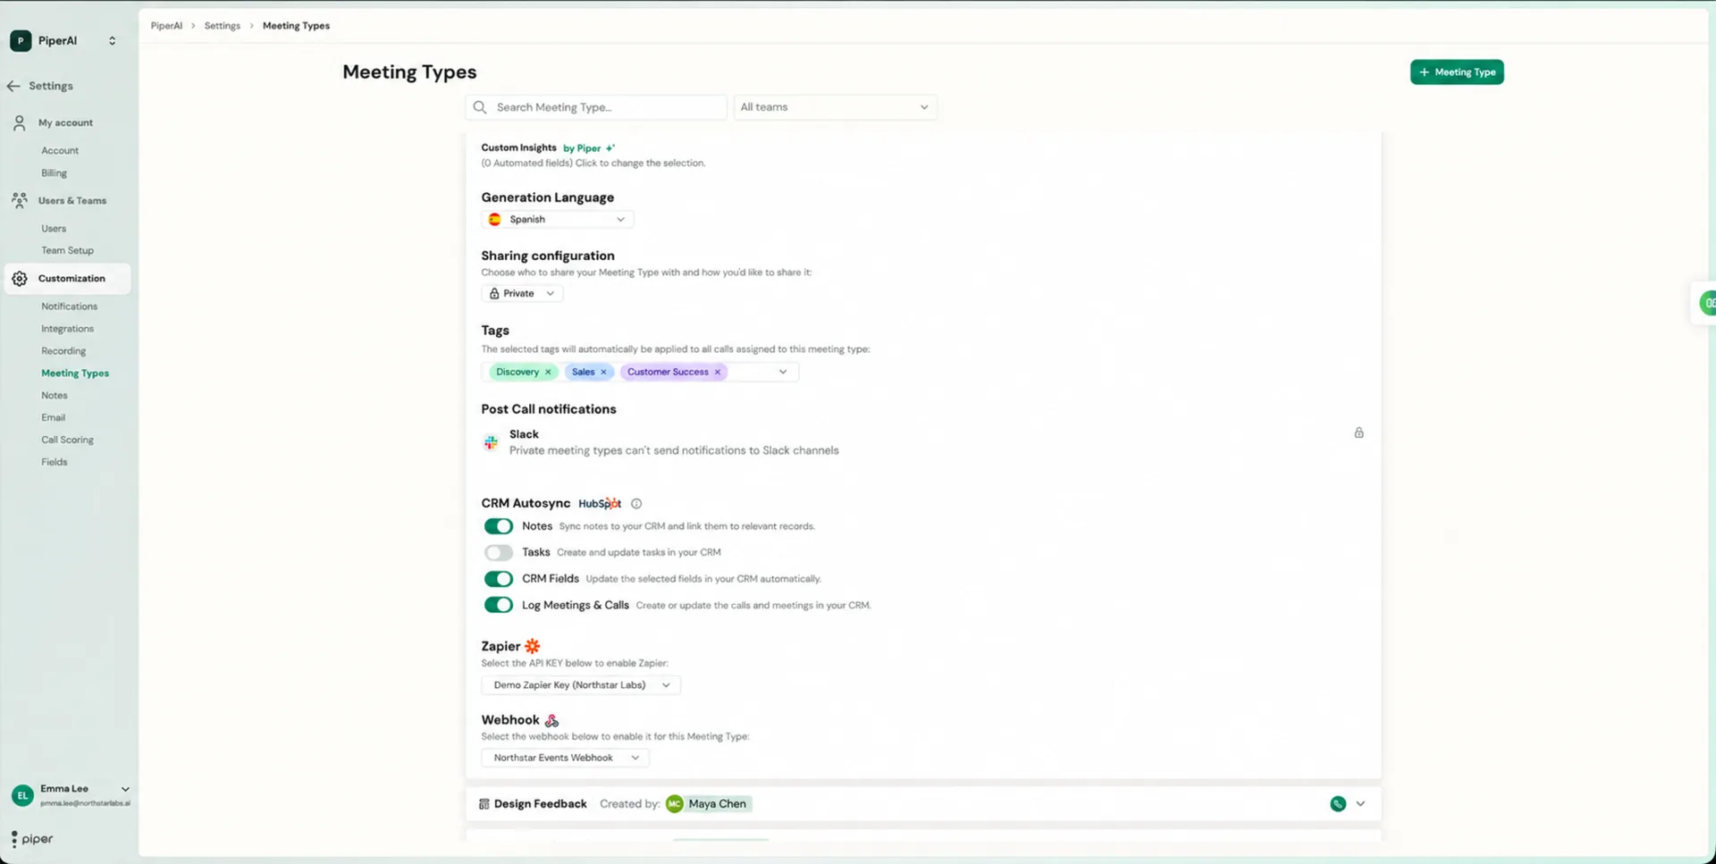Viewport: 1716px width, 864px height.
Task: Click the PiperAI workspace logo icon
Action: tap(21, 40)
